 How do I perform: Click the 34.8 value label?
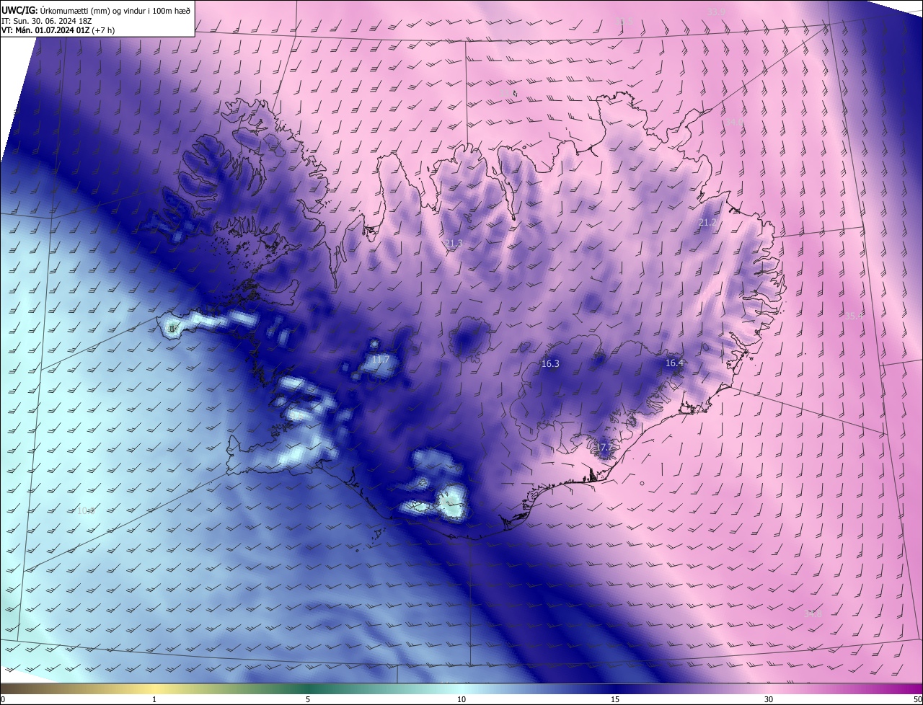[813, 613]
